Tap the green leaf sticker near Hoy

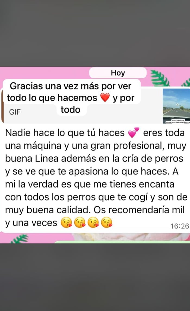(x=160, y=78)
